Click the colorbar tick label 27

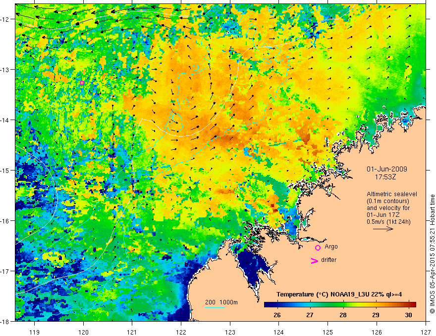tap(310, 315)
